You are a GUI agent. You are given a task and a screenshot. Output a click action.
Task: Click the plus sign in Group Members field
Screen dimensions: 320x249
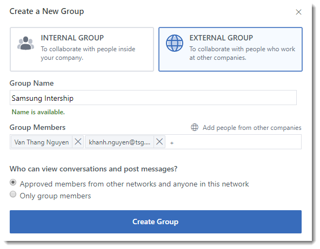pyautogui.click(x=172, y=143)
